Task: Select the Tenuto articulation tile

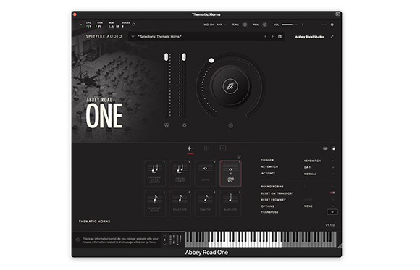Action: 205,203
